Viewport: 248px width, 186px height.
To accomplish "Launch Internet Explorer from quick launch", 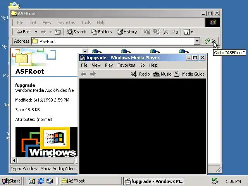I will 41,181.
